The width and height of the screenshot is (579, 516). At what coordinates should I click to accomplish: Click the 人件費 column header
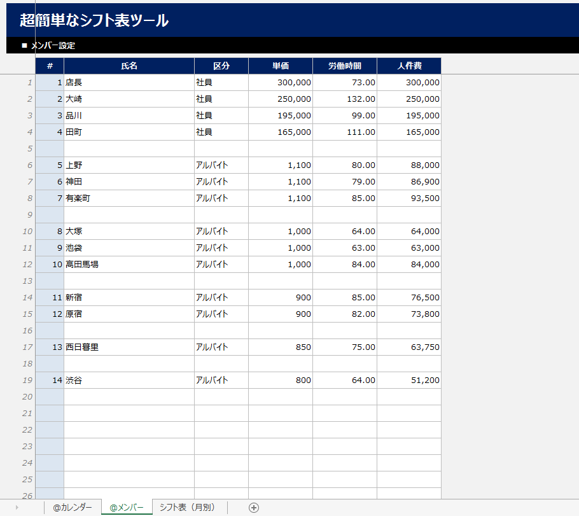pos(409,66)
